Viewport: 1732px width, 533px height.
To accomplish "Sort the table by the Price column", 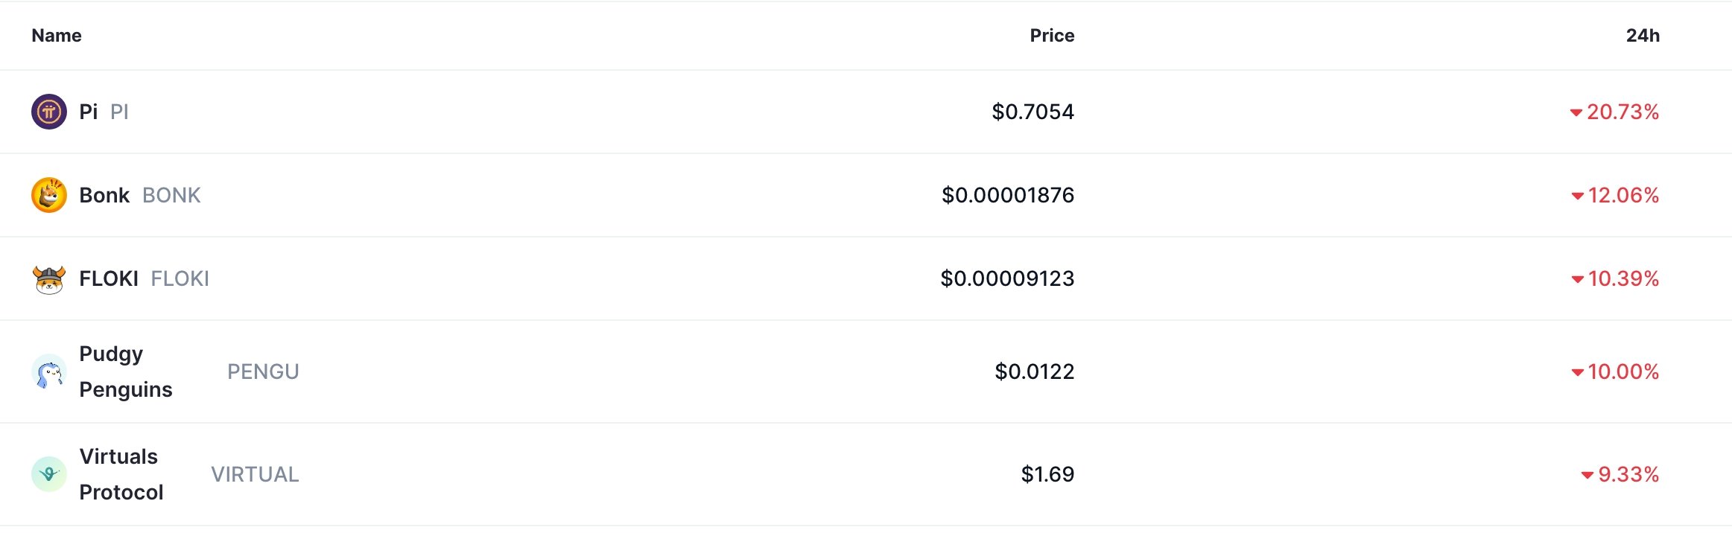I will (x=1051, y=35).
